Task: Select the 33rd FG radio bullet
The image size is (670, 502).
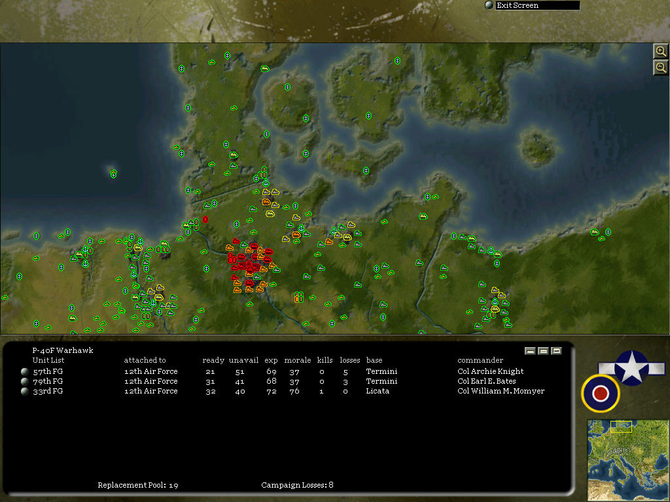Action: (x=25, y=391)
